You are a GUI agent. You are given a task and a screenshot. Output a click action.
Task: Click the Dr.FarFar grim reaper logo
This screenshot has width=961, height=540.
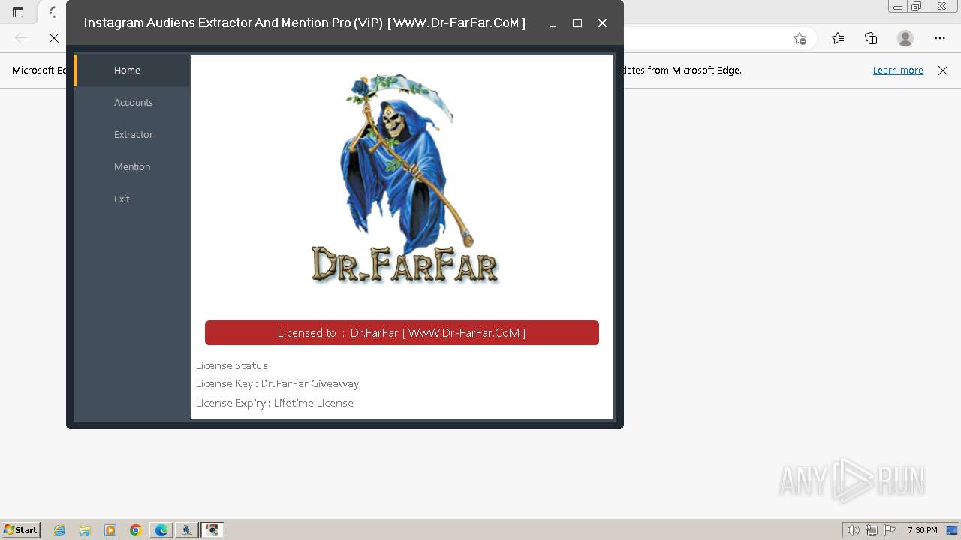(405, 178)
